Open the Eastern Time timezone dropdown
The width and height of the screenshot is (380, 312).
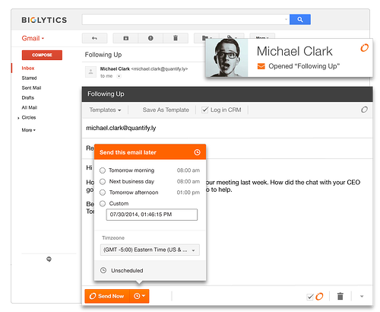point(150,250)
